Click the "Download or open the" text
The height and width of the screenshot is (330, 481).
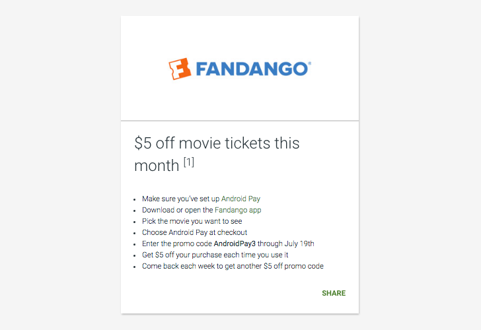(x=177, y=210)
